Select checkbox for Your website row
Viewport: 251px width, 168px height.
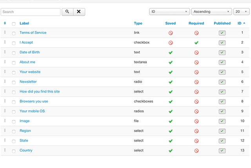14,72
